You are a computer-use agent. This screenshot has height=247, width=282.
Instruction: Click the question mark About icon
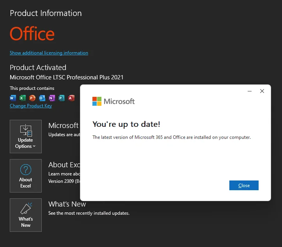(26, 170)
